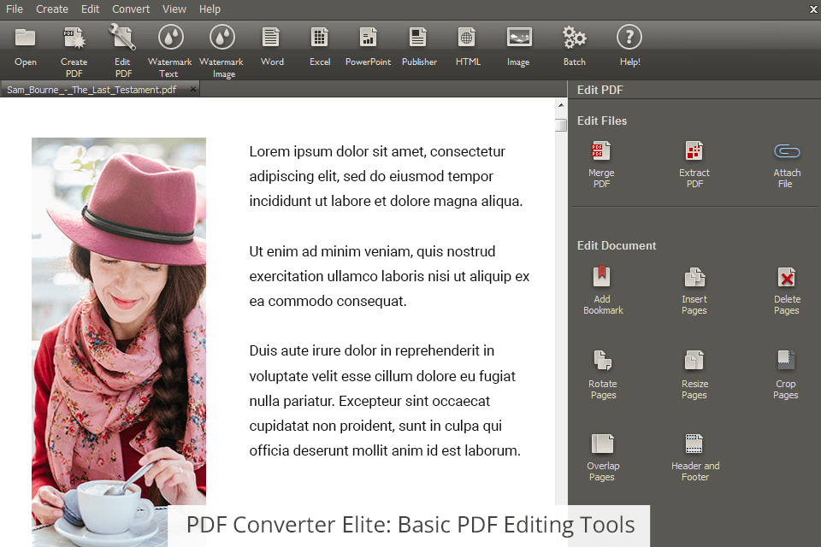Click the paragraph starting 'Duis aute irure'
The image size is (821, 547).
tap(385, 401)
